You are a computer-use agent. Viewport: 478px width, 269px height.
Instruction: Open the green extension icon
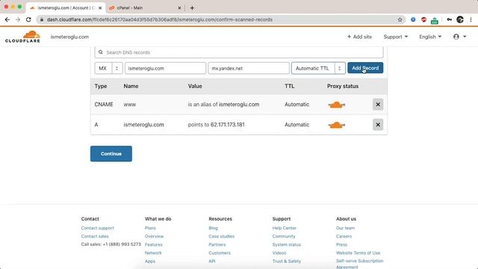(x=435, y=21)
